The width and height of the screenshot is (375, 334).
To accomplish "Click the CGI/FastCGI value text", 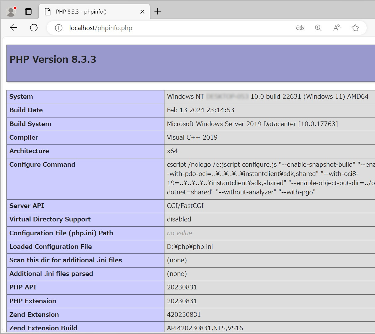I will pyautogui.click(x=185, y=206).
